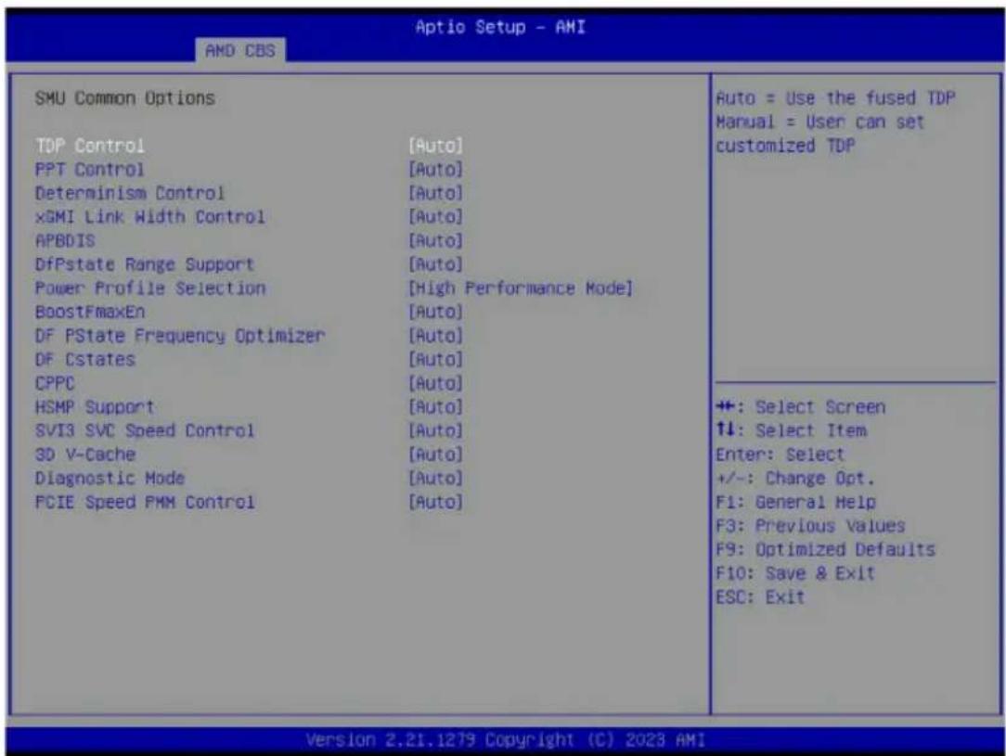Click the fused TDP help text

(835, 122)
